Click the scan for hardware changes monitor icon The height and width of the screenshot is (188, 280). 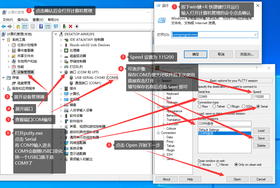click(56, 26)
